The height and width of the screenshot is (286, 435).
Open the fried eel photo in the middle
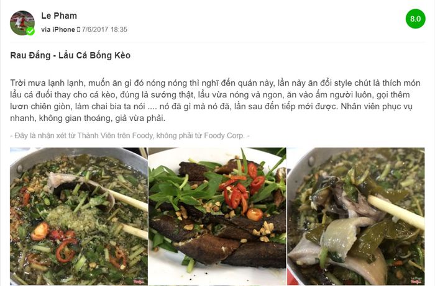pos(217,217)
